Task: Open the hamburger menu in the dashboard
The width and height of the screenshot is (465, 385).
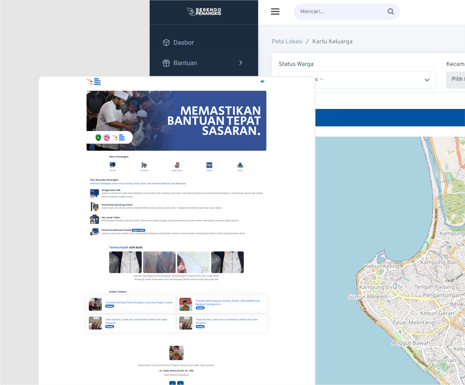Action: (x=275, y=12)
